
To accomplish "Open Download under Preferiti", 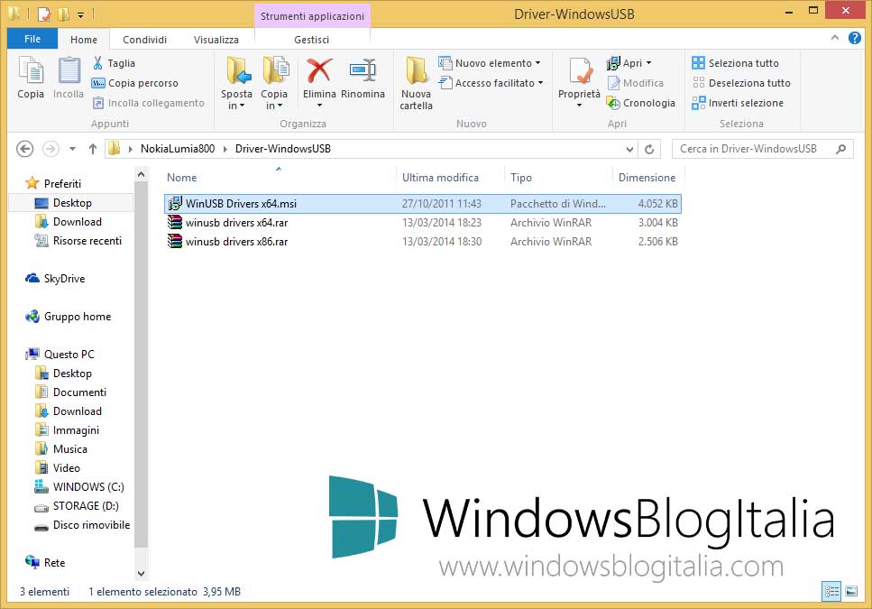I will (69, 222).
